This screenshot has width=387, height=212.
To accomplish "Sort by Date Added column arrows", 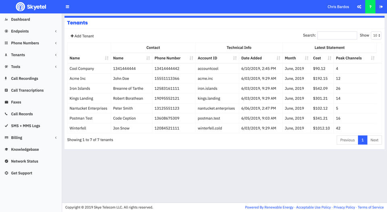I will 278,58.
